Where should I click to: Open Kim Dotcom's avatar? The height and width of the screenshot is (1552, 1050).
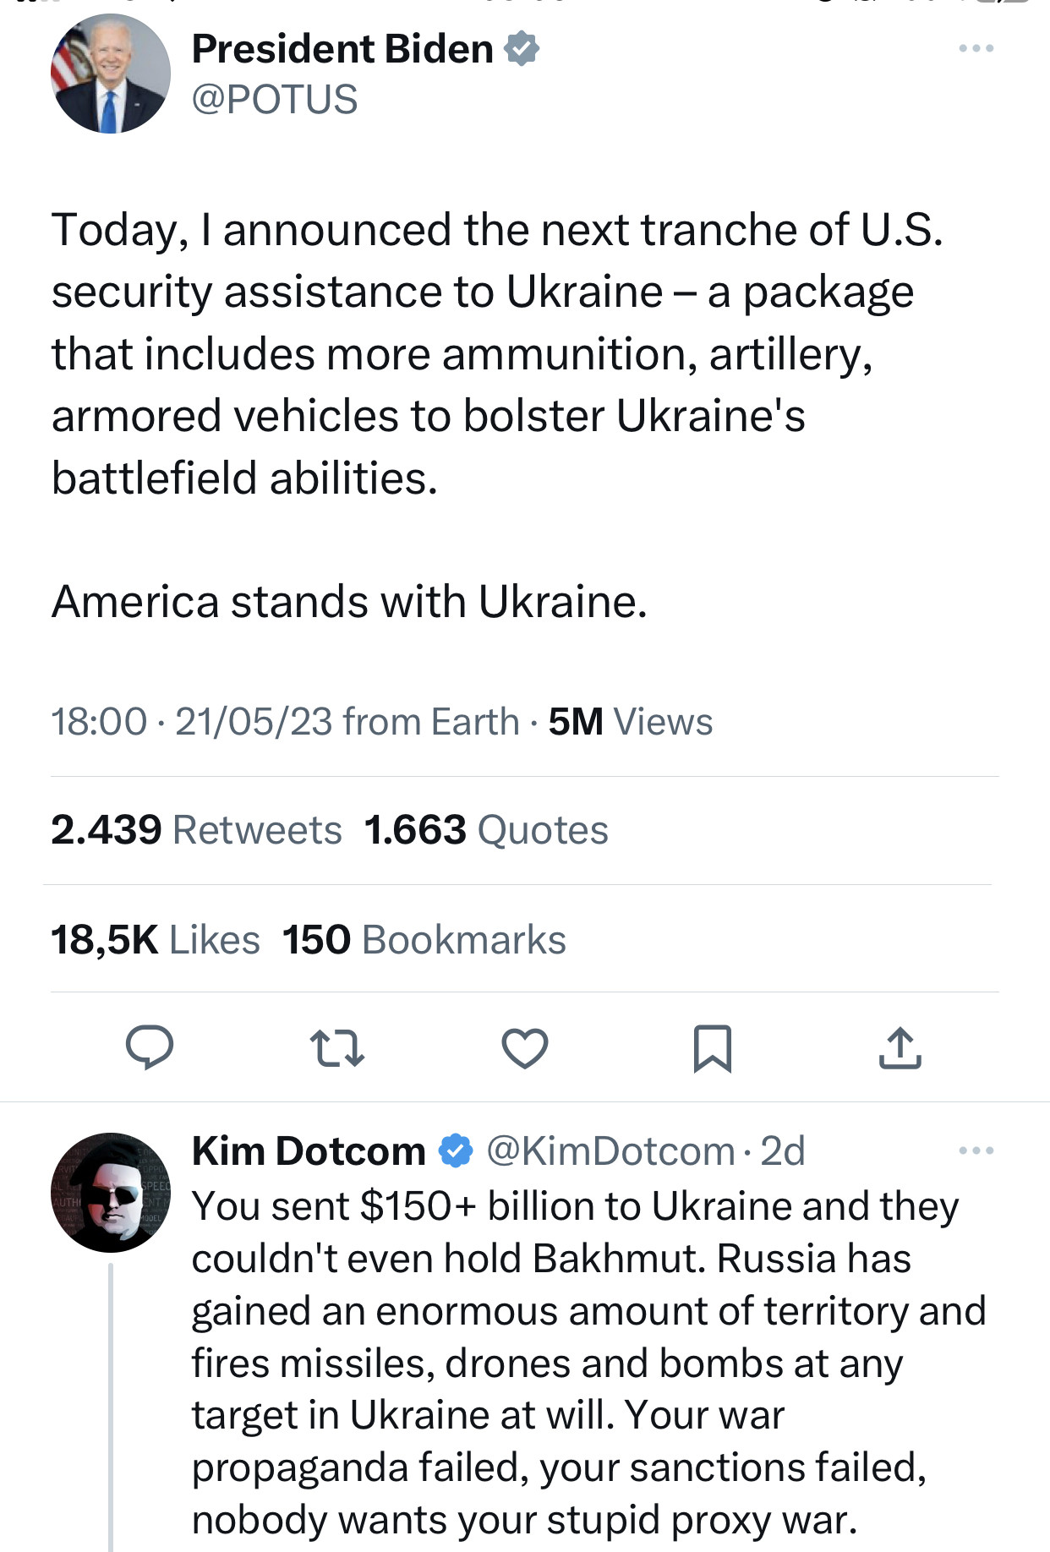[x=111, y=1192]
